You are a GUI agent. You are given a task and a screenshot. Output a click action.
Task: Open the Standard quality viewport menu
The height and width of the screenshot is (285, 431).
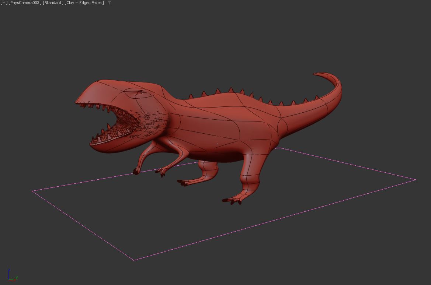click(53, 3)
